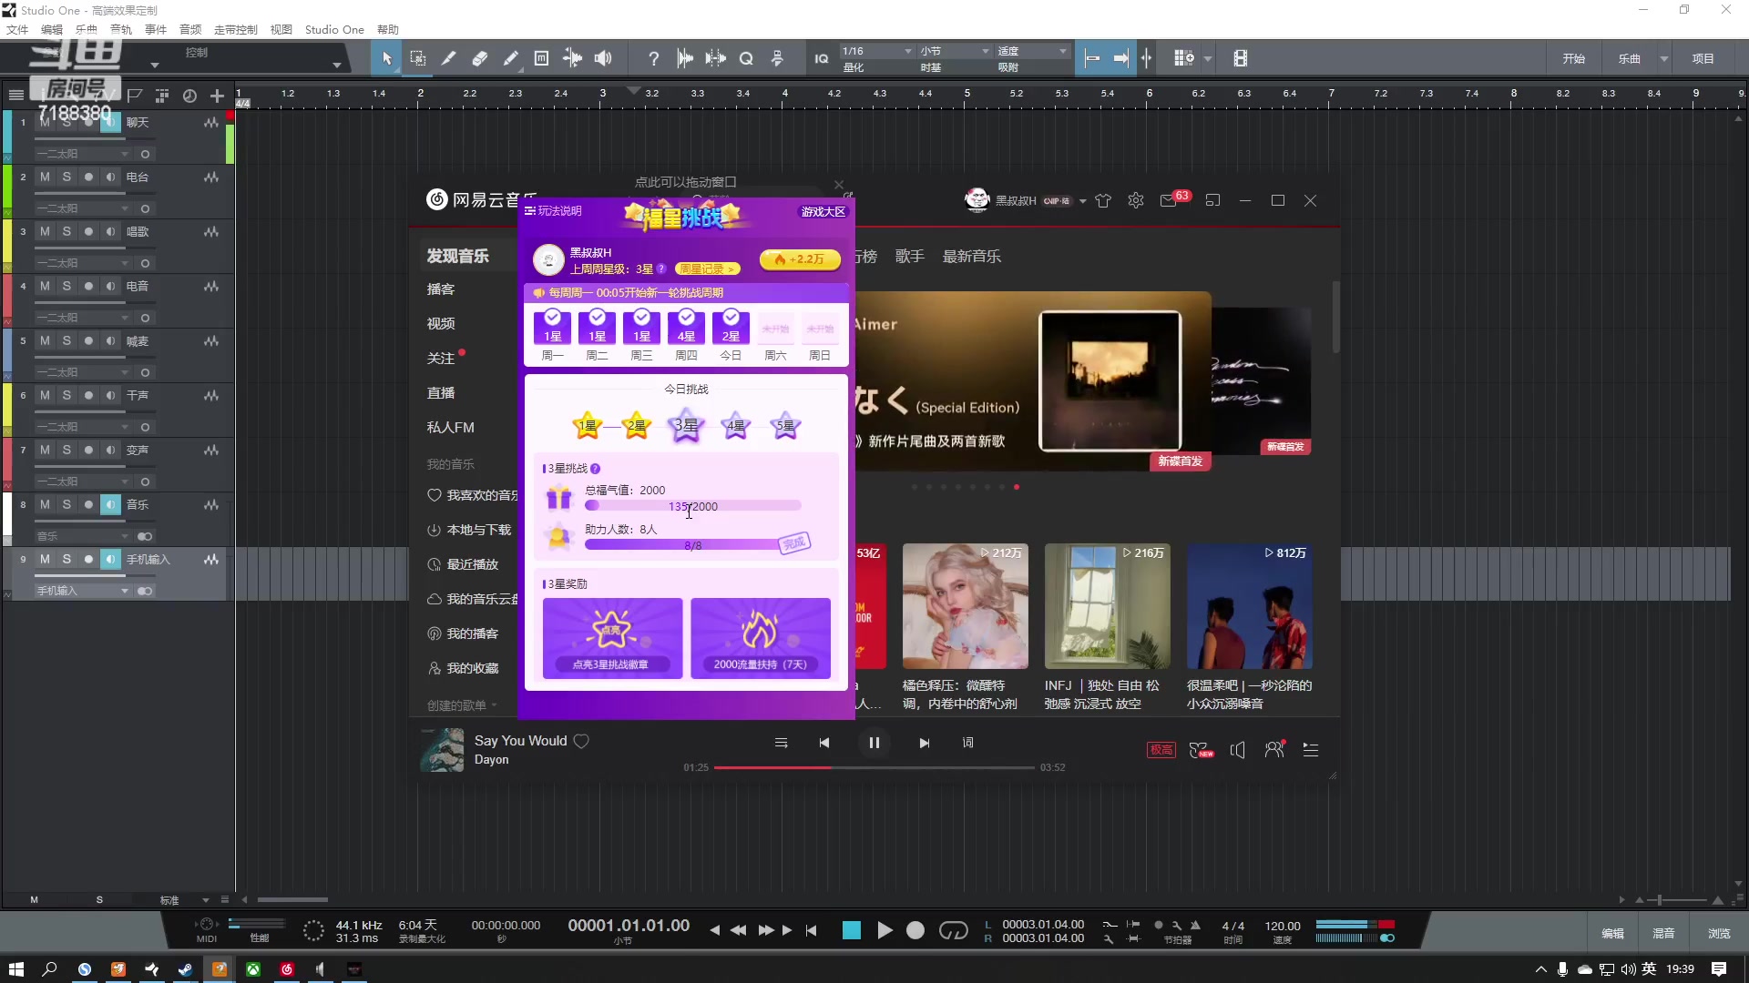Arm record on track 3 唱歌
The width and height of the screenshot is (1749, 983).
coord(88,231)
